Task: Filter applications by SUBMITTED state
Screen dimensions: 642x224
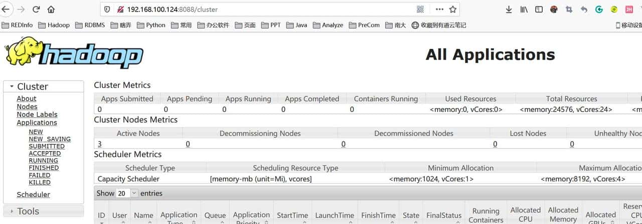Action: click(x=47, y=146)
